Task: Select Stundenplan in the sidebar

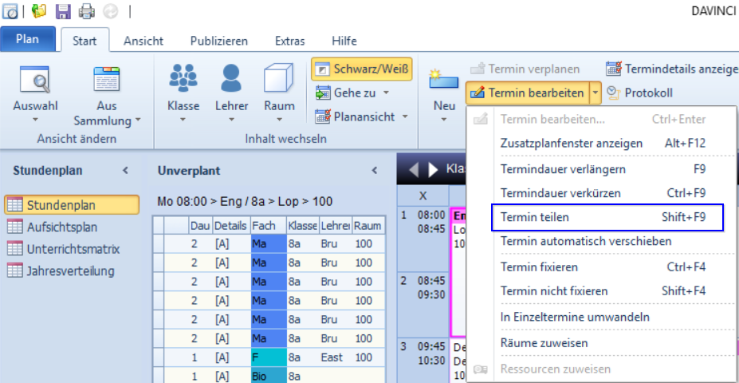Action: [x=72, y=205]
